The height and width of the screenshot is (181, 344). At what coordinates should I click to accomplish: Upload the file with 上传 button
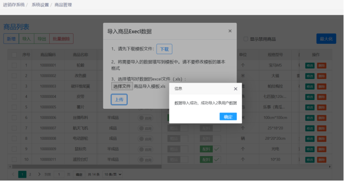(x=119, y=99)
